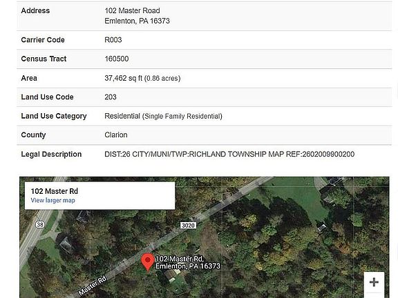Click the Single Family Residential text
The height and width of the screenshot is (298, 398).
(182, 117)
